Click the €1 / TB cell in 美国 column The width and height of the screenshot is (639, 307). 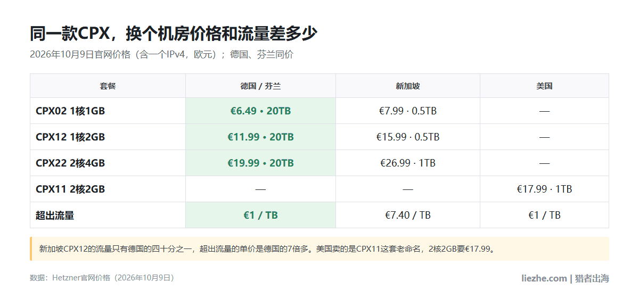544,215
